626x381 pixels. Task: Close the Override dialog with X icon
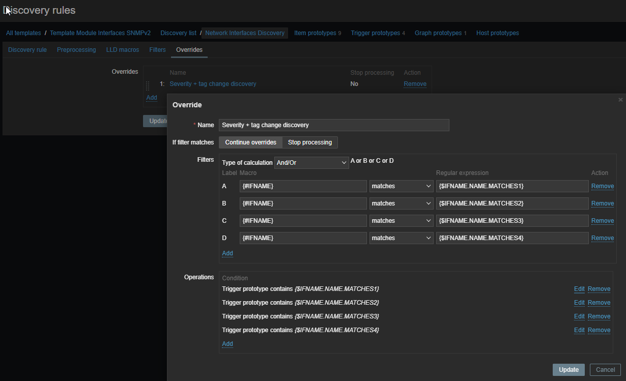620,100
